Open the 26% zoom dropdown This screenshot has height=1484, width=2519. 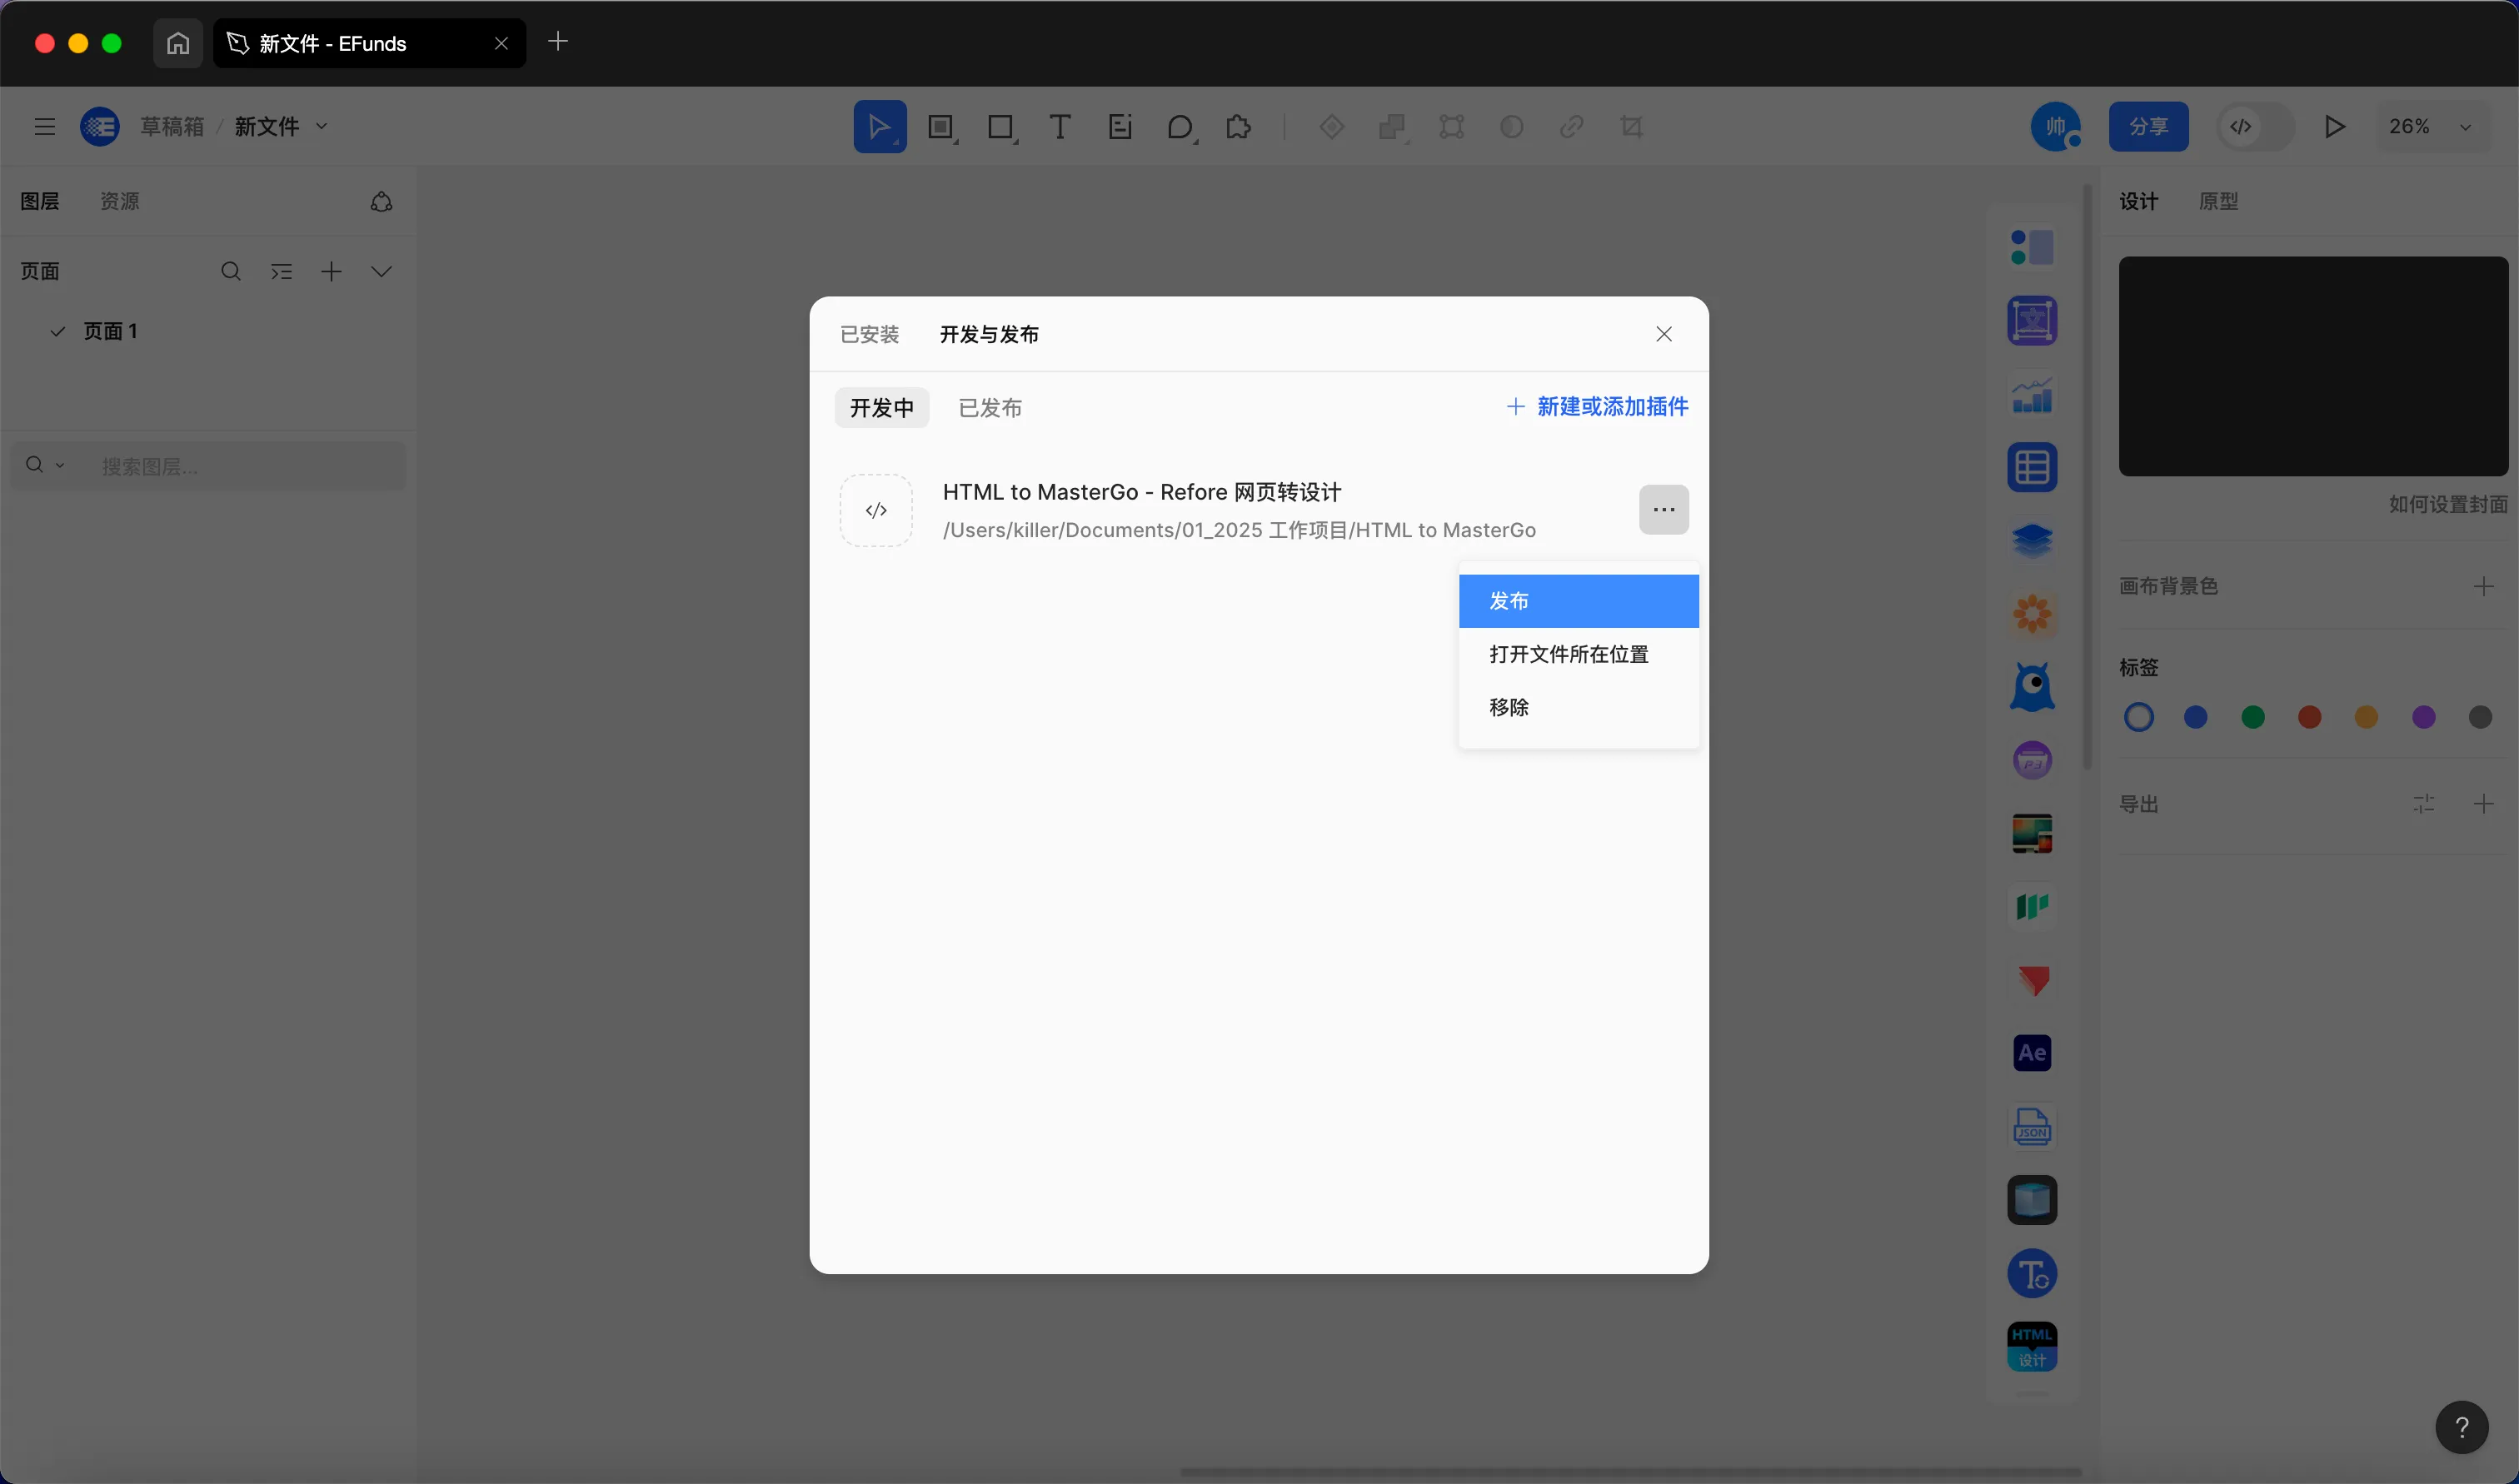[2430, 127]
